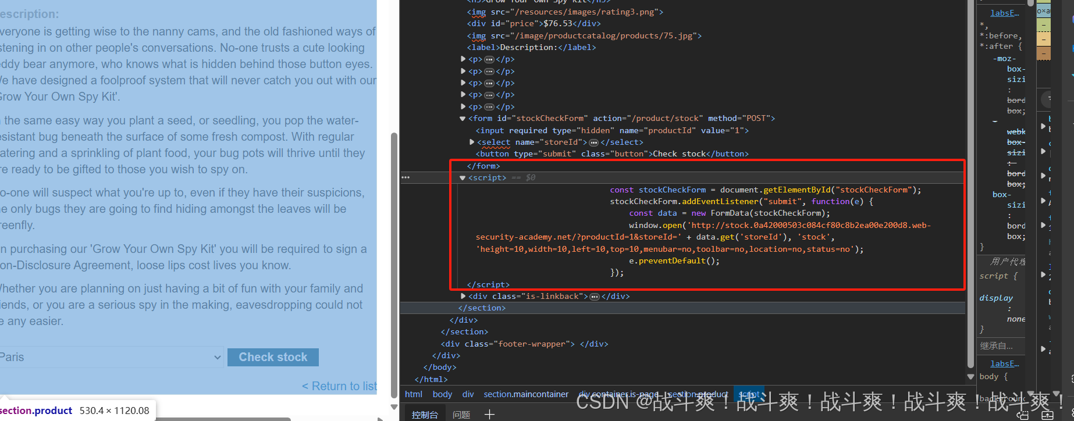This screenshot has height=421, width=1074.
Task: Click ellipsis badge in is-linkback div row
Action: pos(595,297)
